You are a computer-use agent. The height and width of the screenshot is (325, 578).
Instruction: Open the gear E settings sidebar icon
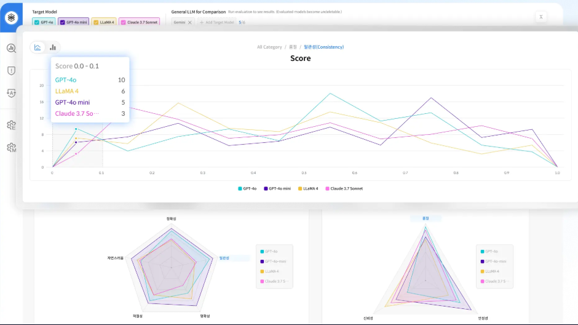click(x=11, y=125)
